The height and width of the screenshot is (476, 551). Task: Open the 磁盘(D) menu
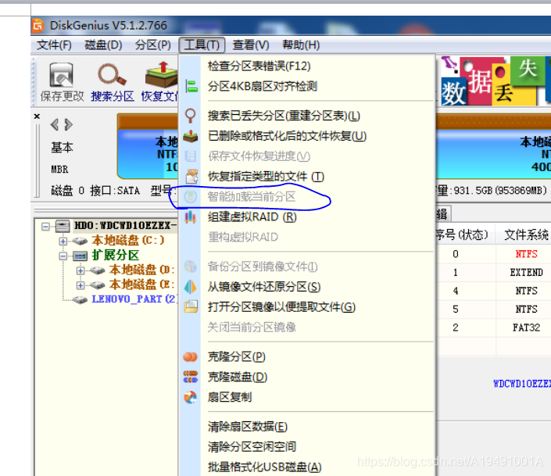(103, 45)
